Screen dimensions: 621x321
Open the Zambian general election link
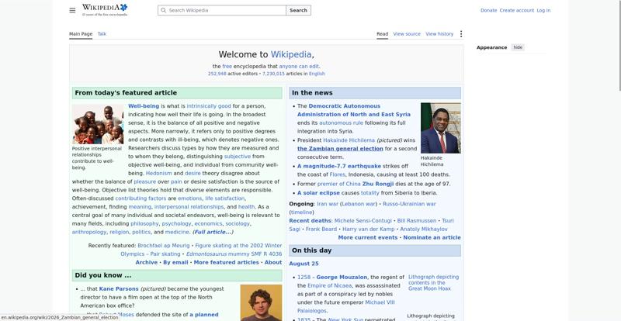[340, 149]
